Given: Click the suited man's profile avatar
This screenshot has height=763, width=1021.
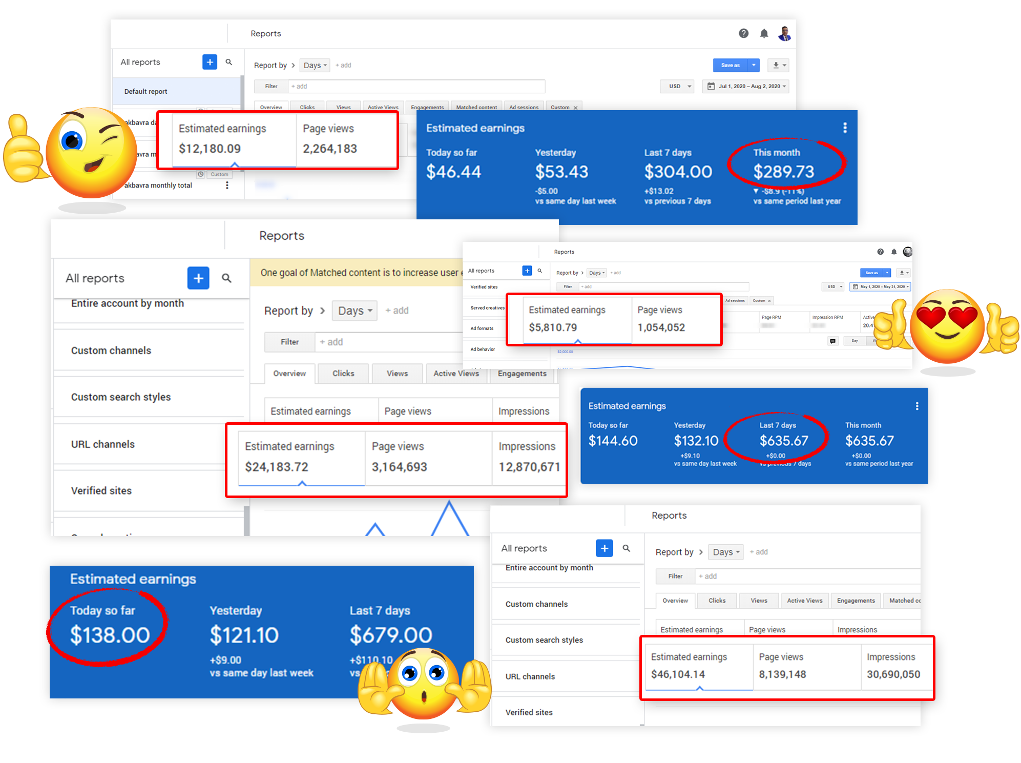Looking at the screenshot, I should pyautogui.click(x=784, y=34).
